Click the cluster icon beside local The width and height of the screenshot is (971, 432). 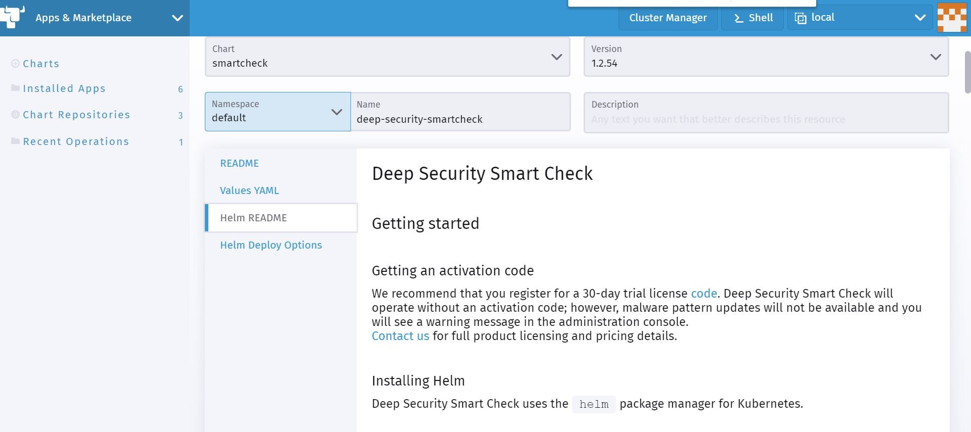pos(800,18)
